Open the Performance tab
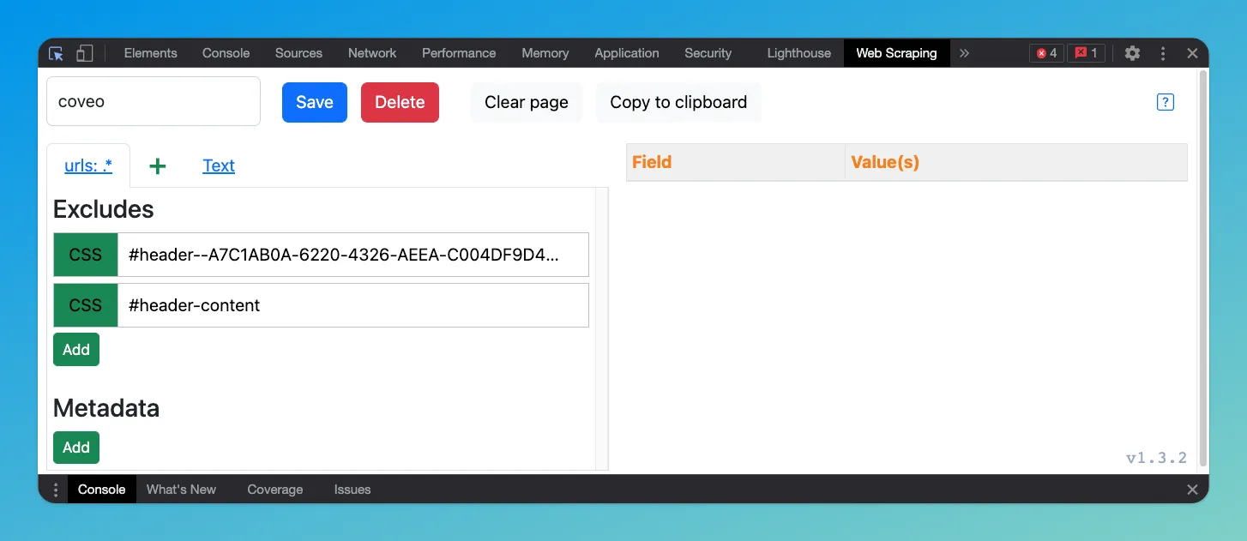1247x541 pixels. 459,53
